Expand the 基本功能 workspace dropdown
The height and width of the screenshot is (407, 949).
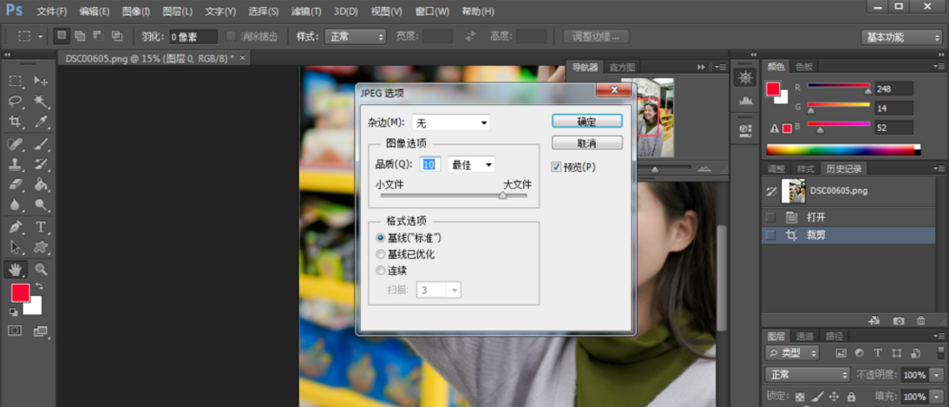901,37
